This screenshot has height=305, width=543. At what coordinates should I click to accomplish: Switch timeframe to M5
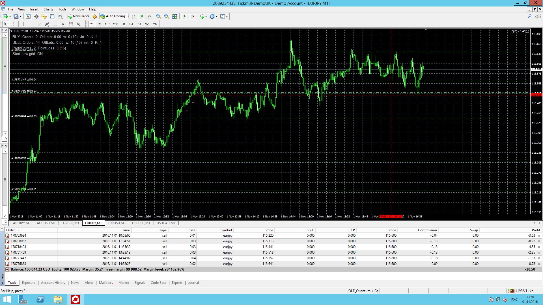tap(100, 24)
